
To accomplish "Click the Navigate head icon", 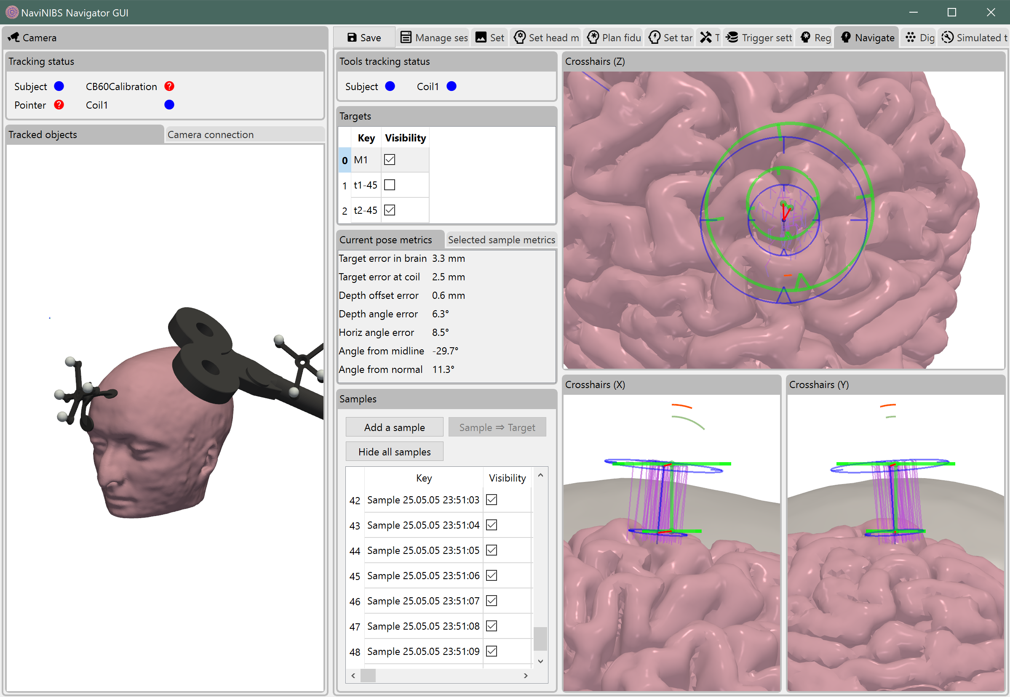I will (846, 37).
